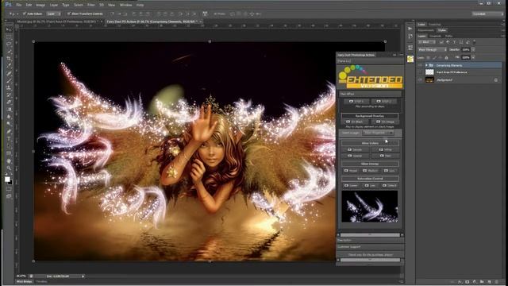Click the foreground color swatch

7,179
